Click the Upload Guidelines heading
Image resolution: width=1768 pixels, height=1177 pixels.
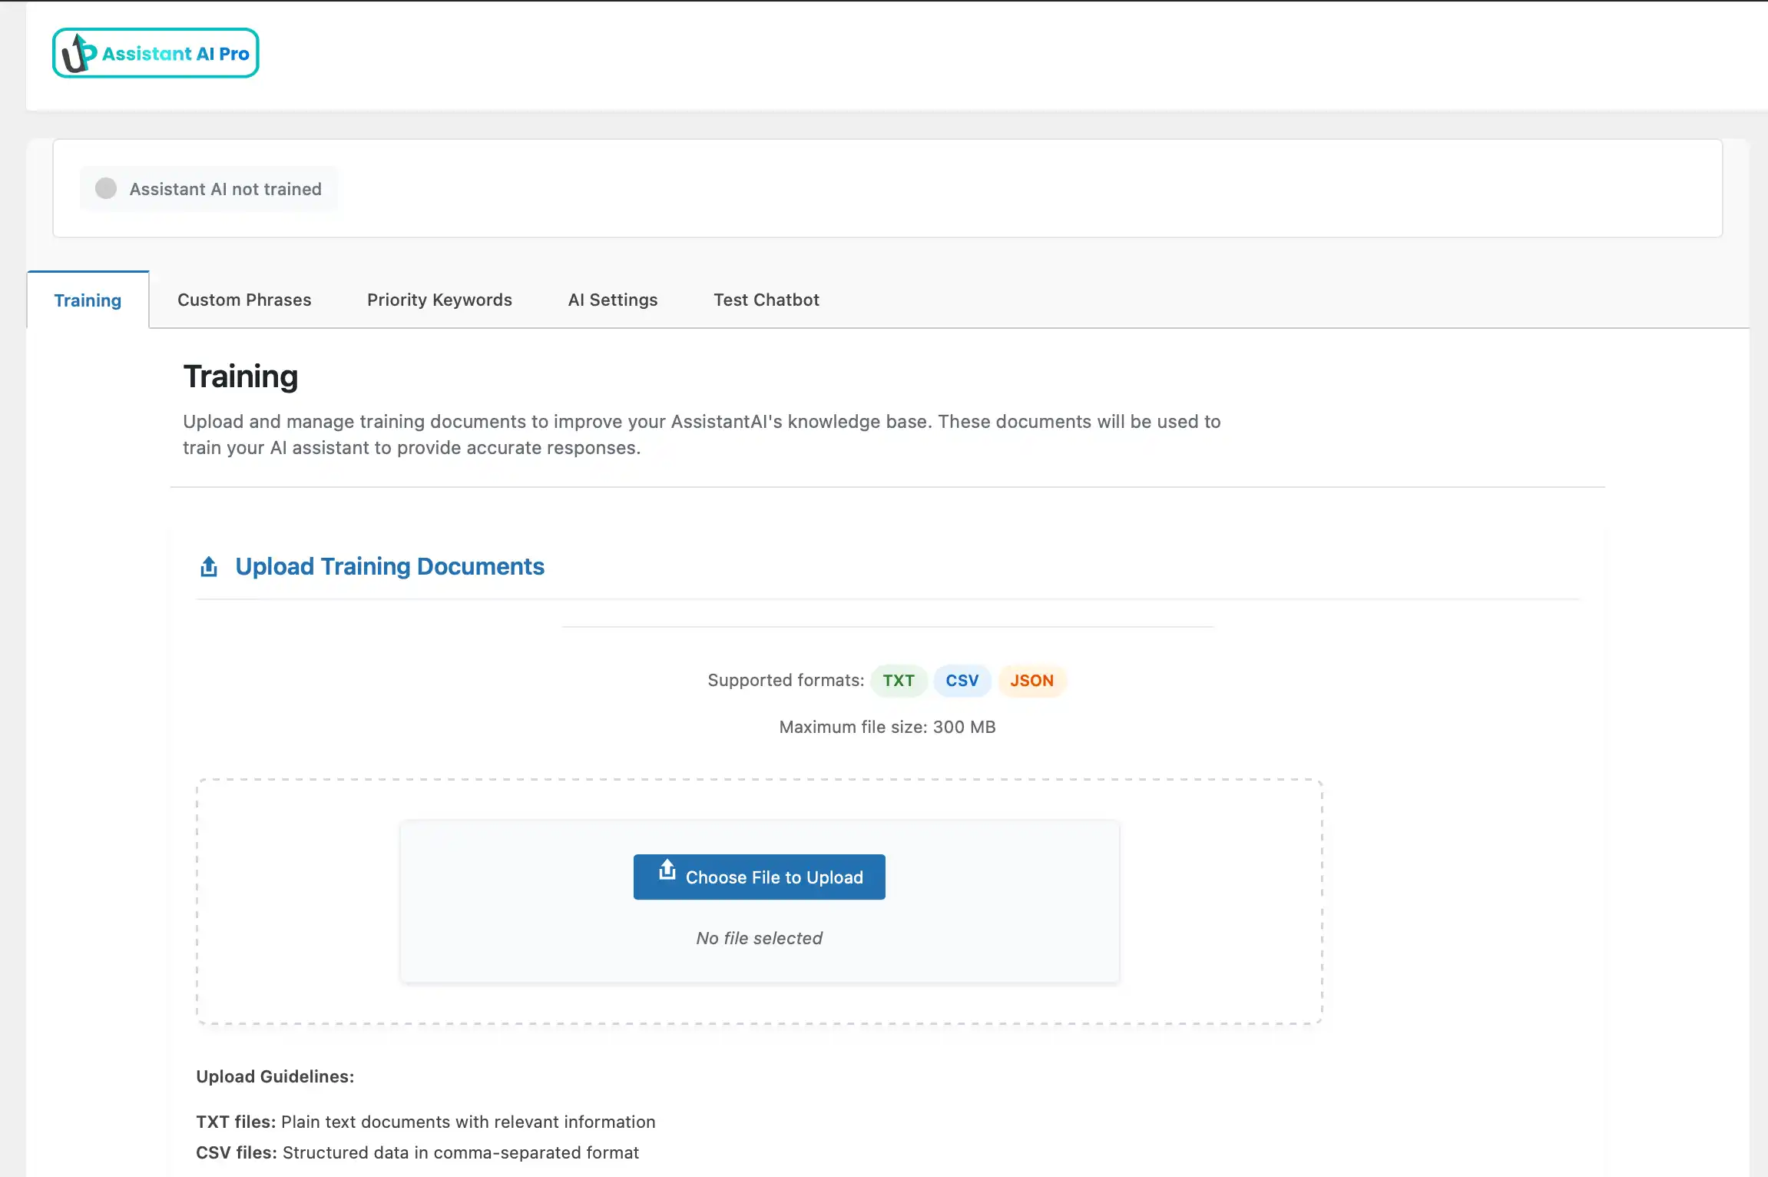(x=275, y=1076)
